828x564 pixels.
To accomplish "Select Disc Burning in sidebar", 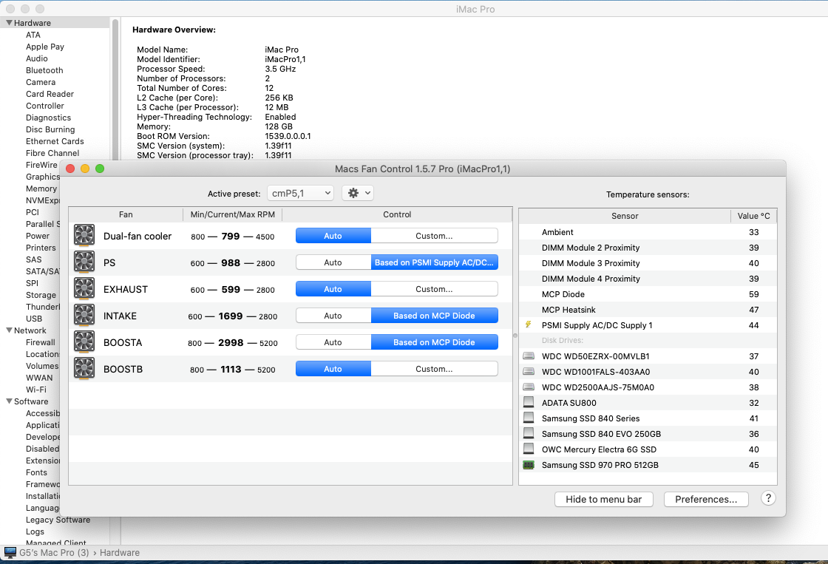I will tap(50, 129).
